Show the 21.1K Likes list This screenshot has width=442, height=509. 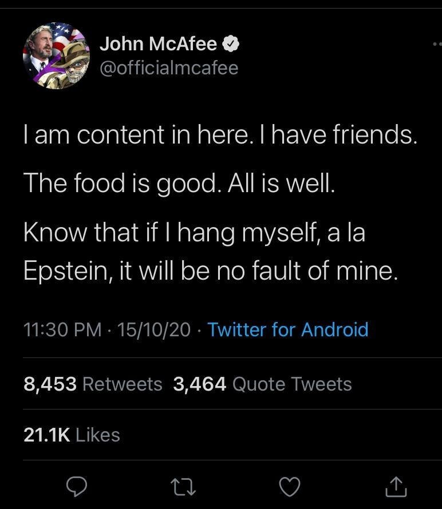click(72, 435)
